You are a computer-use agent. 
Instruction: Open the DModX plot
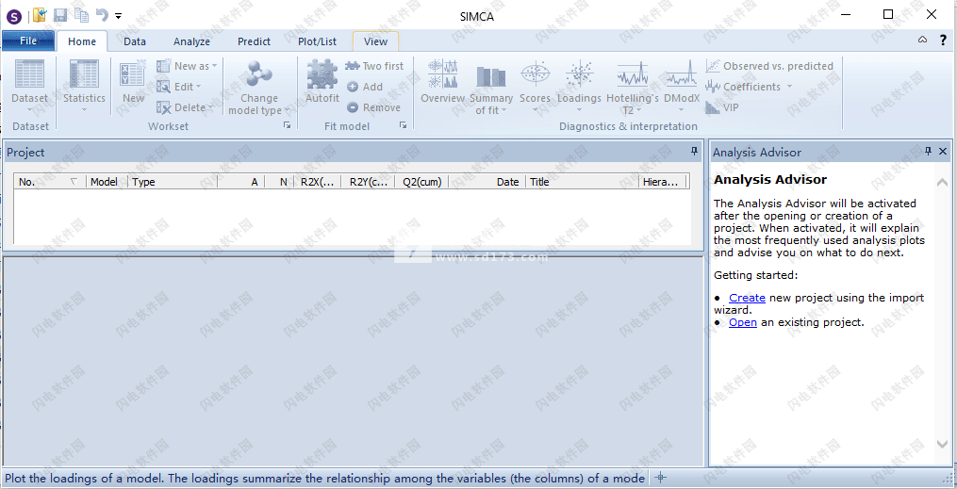tap(682, 86)
